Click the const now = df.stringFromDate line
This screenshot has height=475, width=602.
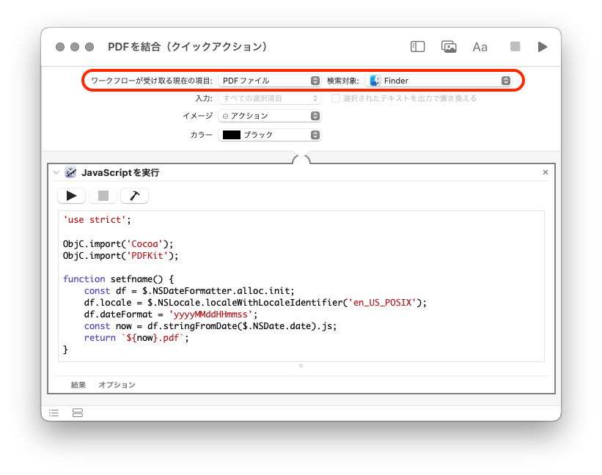[210, 326]
